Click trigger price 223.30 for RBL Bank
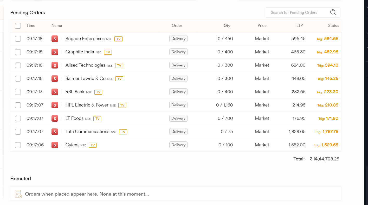 tap(331, 92)
